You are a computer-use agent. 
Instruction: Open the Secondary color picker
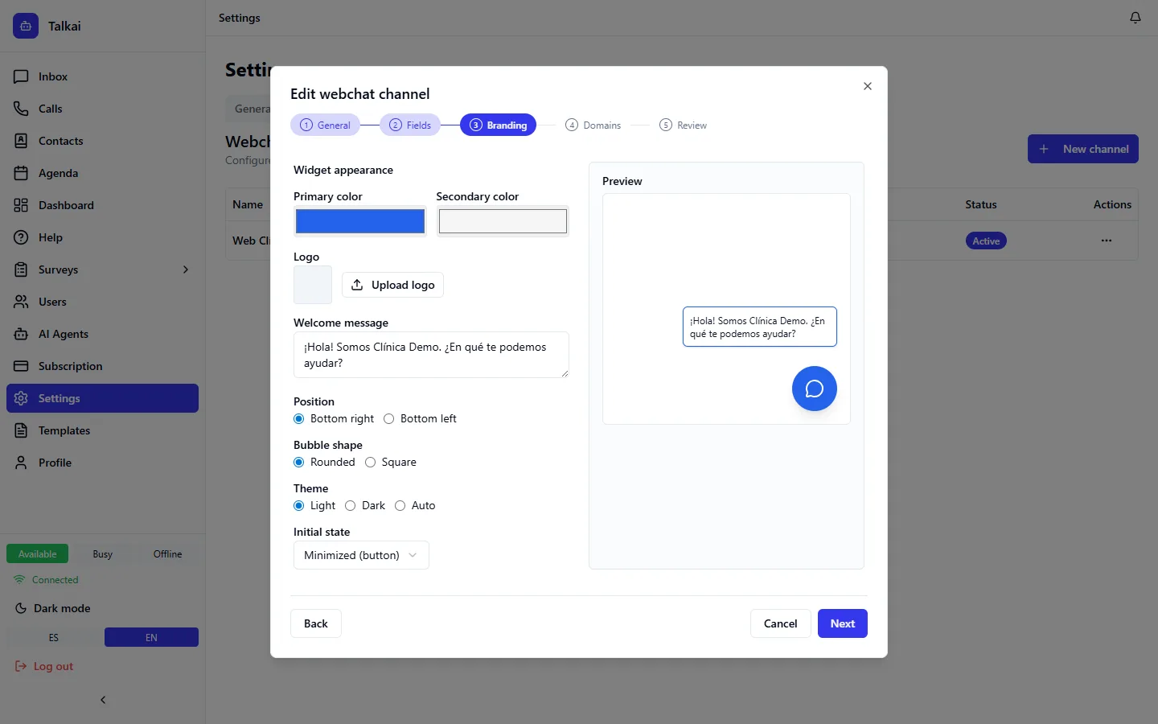pyautogui.click(x=503, y=221)
